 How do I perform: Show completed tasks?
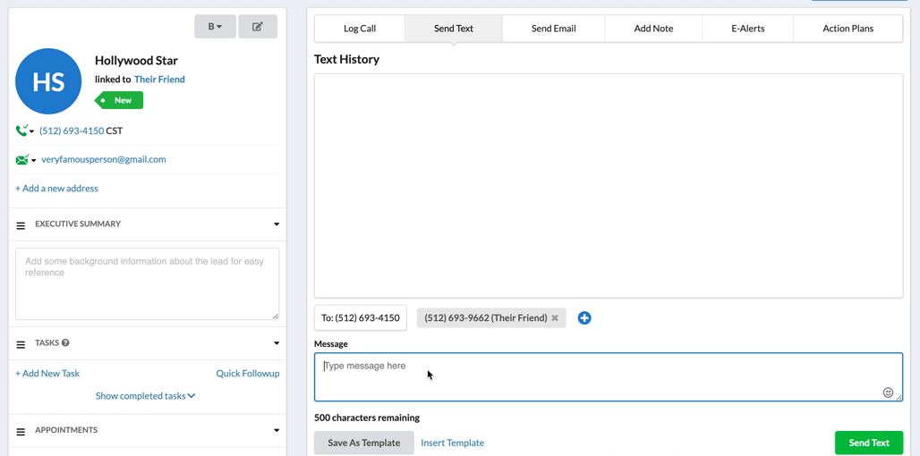(145, 396)
